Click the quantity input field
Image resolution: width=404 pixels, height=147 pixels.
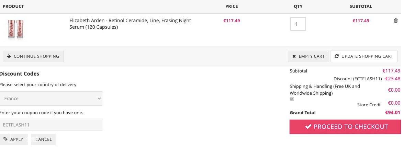(x=298, y=24)
